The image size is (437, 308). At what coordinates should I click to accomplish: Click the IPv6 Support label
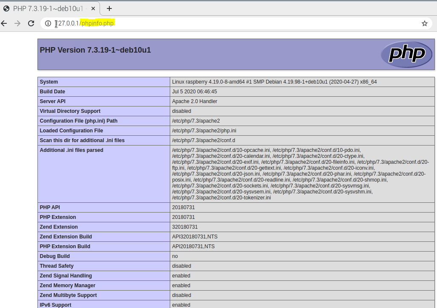coord(55,305)
